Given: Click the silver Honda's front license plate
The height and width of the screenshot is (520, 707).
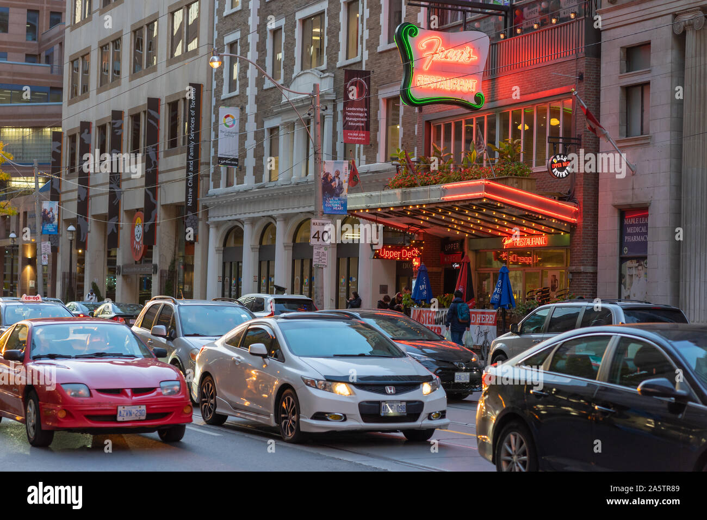Looking at the screenshot, I should point(393,408).
